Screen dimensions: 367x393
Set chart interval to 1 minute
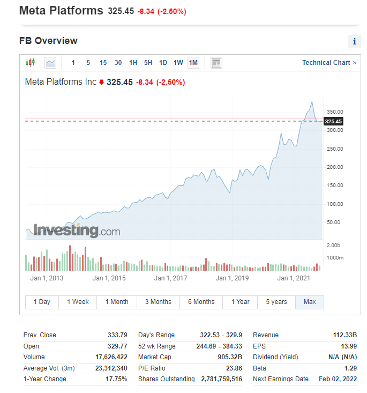tap(73, 63)
